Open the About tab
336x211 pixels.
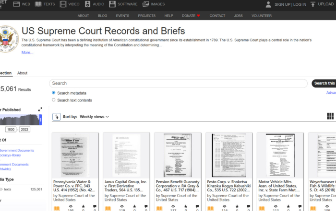22,73
